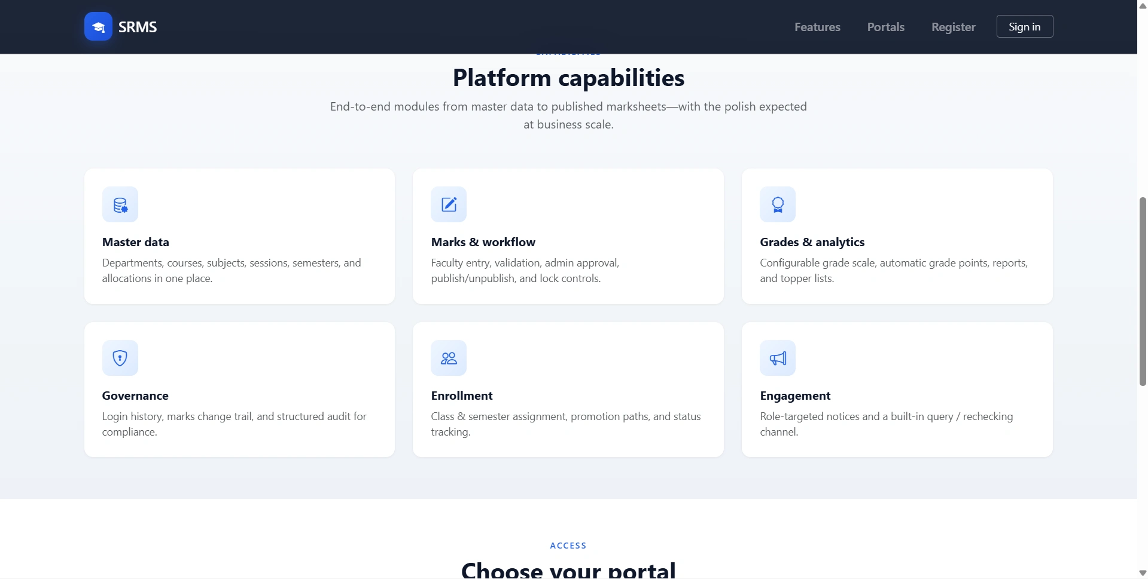Open the Portals nav link
Image resolution: width=1148 pixels, height=579 pixels.
pos(885,27)
